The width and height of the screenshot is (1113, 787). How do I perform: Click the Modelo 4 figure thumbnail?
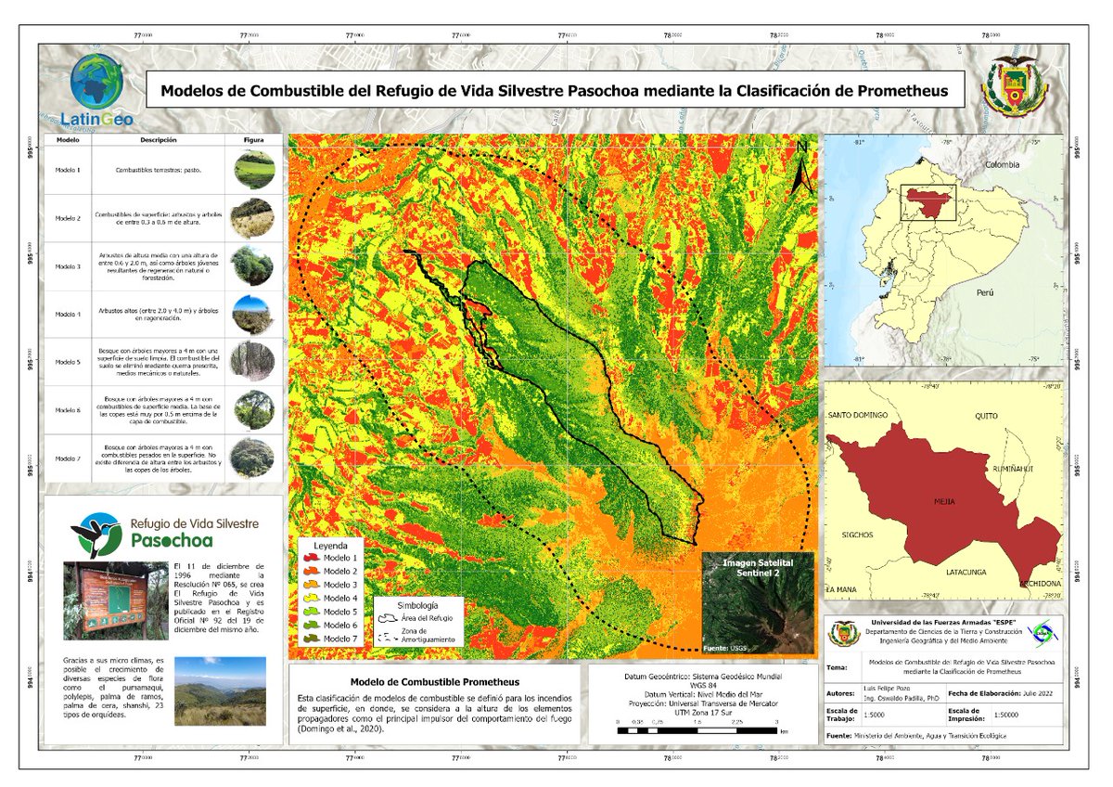[252, 315]
